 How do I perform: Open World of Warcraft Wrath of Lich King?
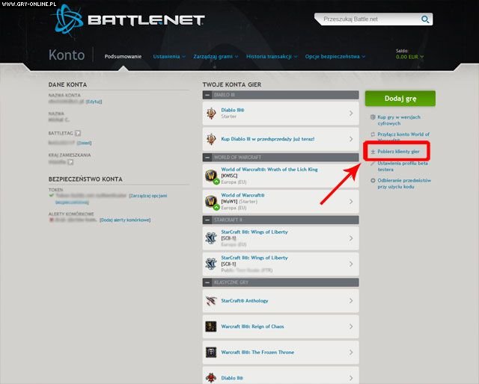pyautogui.click(x=269, y=170)
